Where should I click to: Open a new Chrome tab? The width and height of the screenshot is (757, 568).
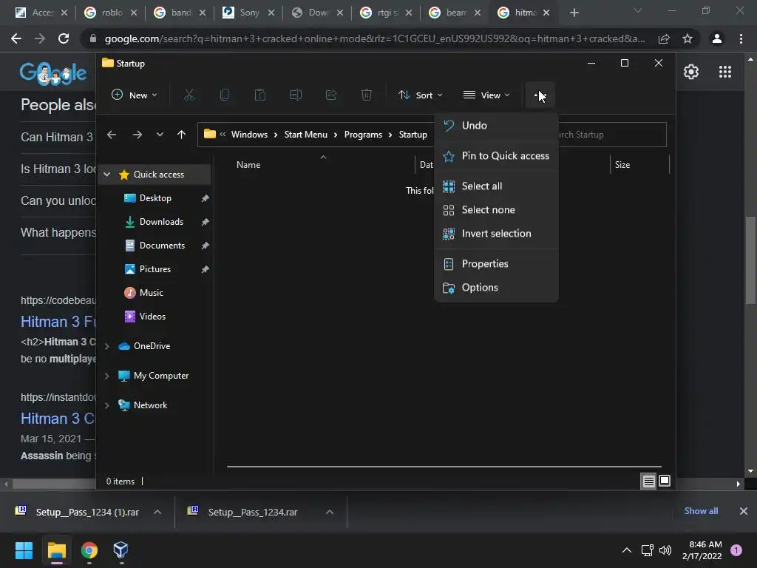(x=574, y=13)
